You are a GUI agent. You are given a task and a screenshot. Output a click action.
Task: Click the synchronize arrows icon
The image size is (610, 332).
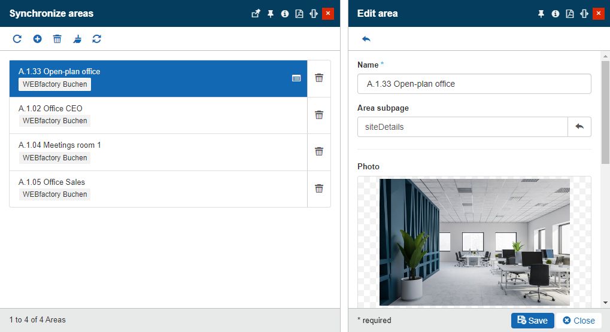97,39
